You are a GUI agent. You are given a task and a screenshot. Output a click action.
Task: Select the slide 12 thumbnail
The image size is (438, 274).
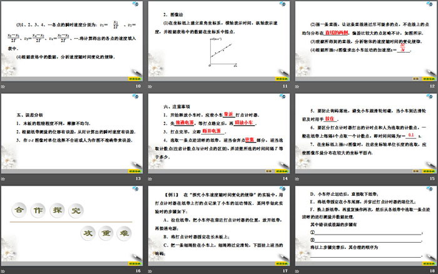[366, 41]
